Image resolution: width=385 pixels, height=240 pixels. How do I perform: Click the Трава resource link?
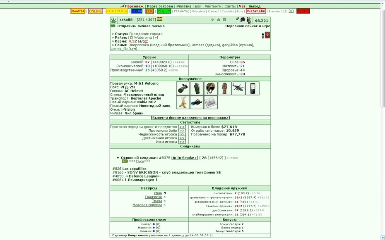pyautogui.click(x=157, y=201)
